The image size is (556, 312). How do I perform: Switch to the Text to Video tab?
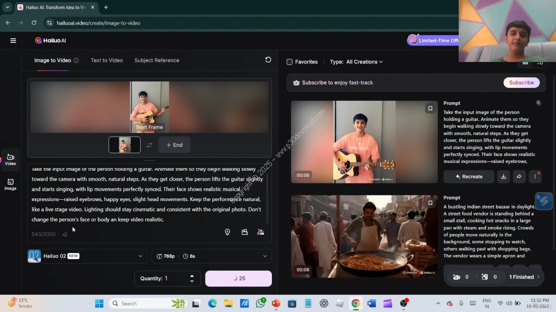coord(106,60)
